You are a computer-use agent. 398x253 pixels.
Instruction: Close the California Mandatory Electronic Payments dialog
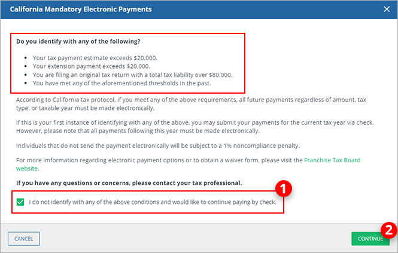[386, 10]
